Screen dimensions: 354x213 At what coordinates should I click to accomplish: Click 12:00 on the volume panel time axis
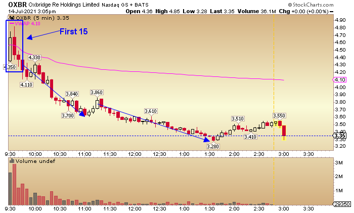(135, 208)
